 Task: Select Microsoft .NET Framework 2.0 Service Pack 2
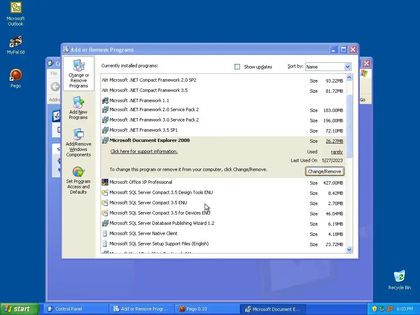pyautogui.click(x=223, y=110)
